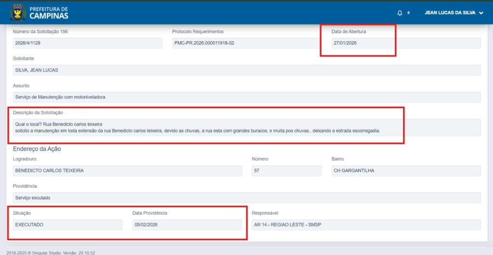Click the Número field showing 57
Screen dimensions: 493x255
coord(286,170)
